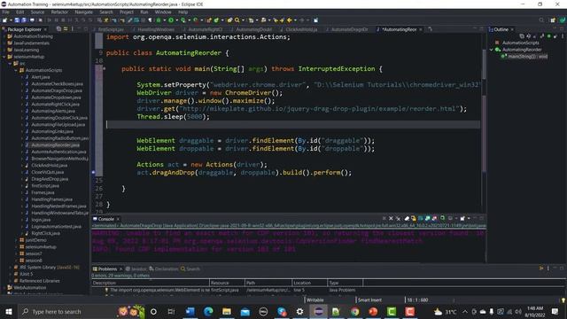Viewport: 567px width, 319px height.
Task: Open the Source menu
Action: point(37,12)
